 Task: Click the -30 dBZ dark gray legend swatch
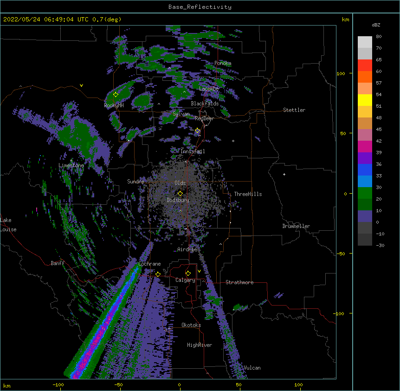point(365,240)
